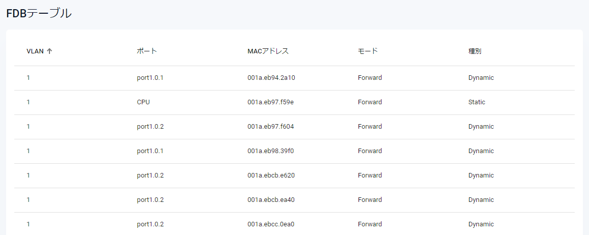Click Dynamic type for 001a.ebcc.0ea0 entry
Viewport: 589px width, 235px height.
[x=481, y=224]
